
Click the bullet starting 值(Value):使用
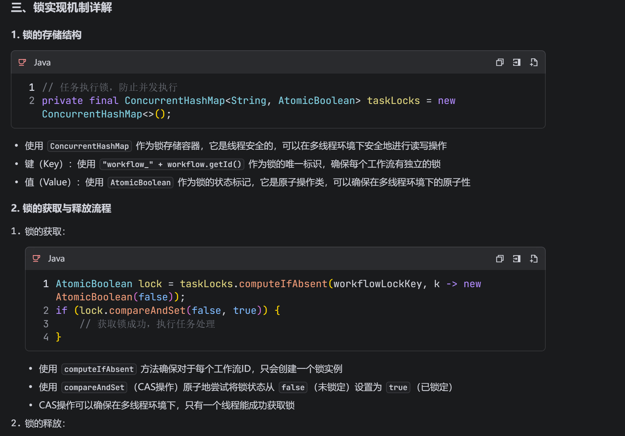click(247, 183)
